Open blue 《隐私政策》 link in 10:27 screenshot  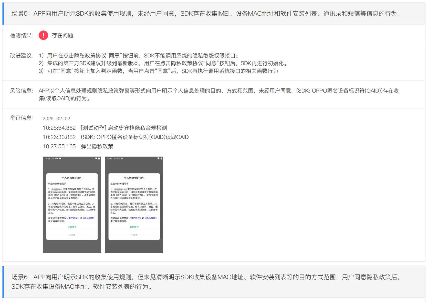pyautogui.click(x=151, y=218)
